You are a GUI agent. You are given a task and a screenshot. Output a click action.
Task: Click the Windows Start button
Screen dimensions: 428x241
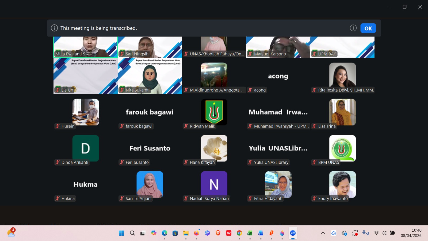coord(121,233)
